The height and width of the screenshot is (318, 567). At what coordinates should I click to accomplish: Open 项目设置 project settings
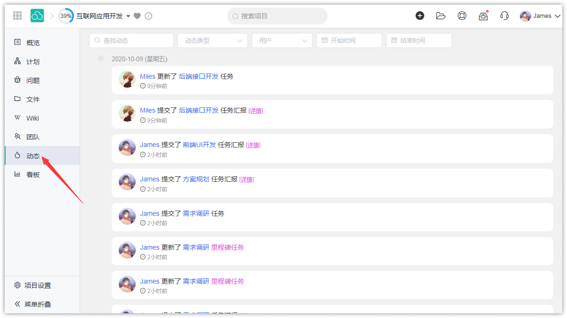[x=42, y=285]
